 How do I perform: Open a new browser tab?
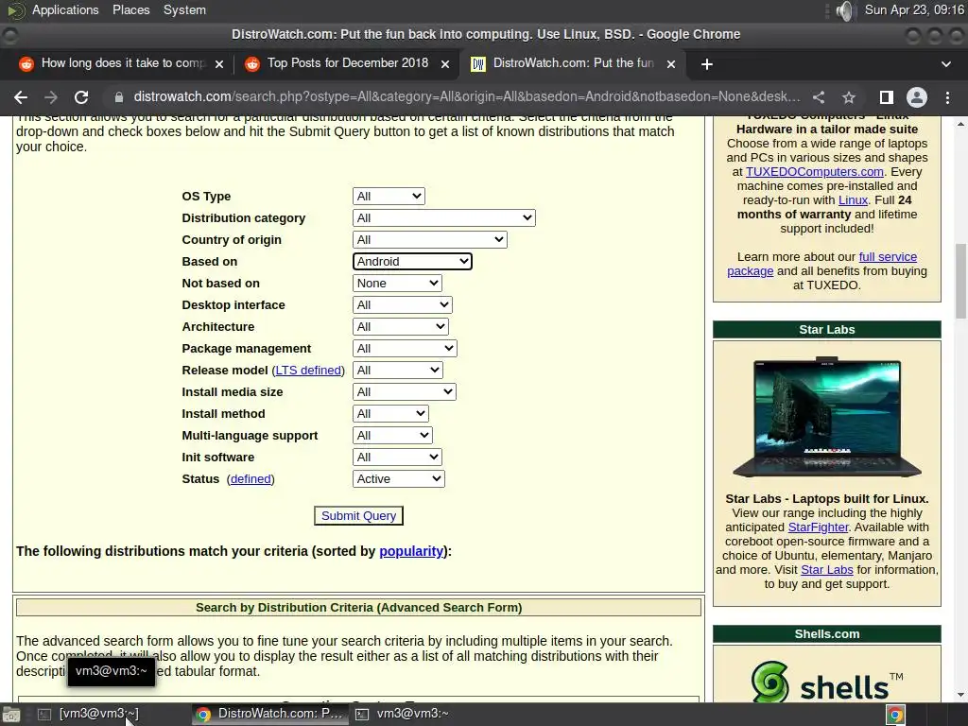click(707, 64)
